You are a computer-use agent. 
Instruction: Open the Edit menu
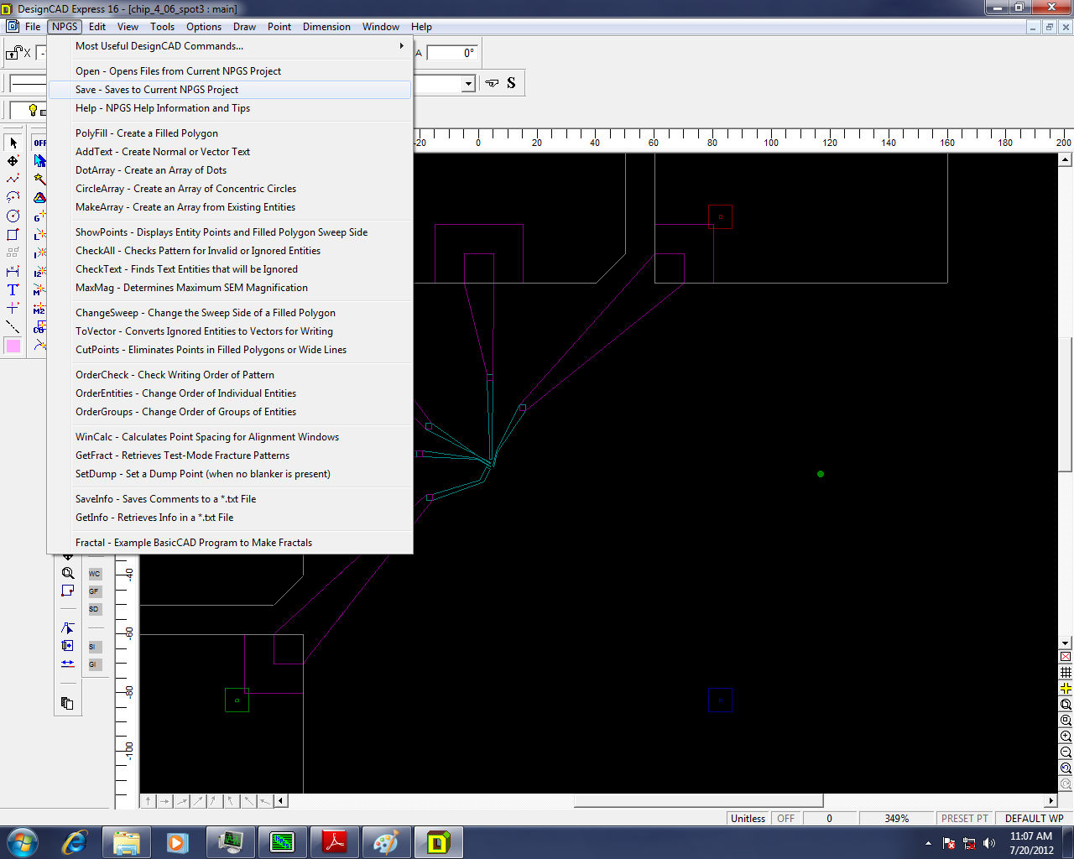[97, 27]
